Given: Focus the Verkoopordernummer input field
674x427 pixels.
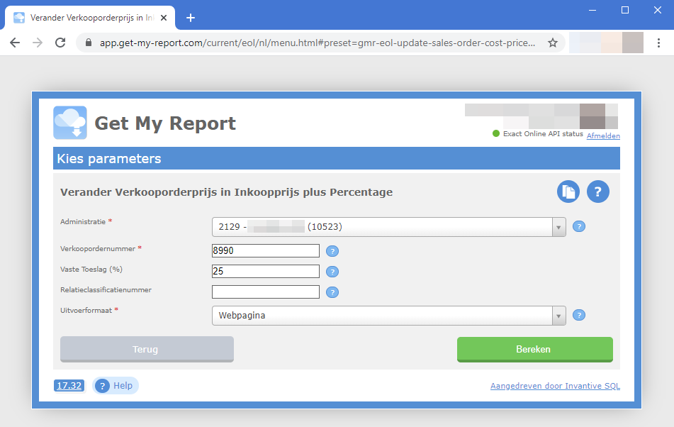Looking at the screenshot, I should coord(266,250).
